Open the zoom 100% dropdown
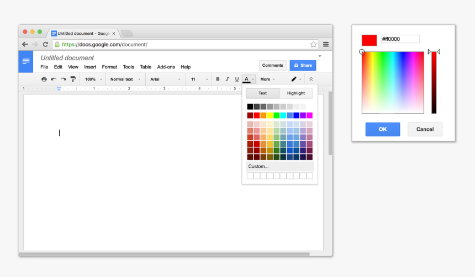 (93, 79)
